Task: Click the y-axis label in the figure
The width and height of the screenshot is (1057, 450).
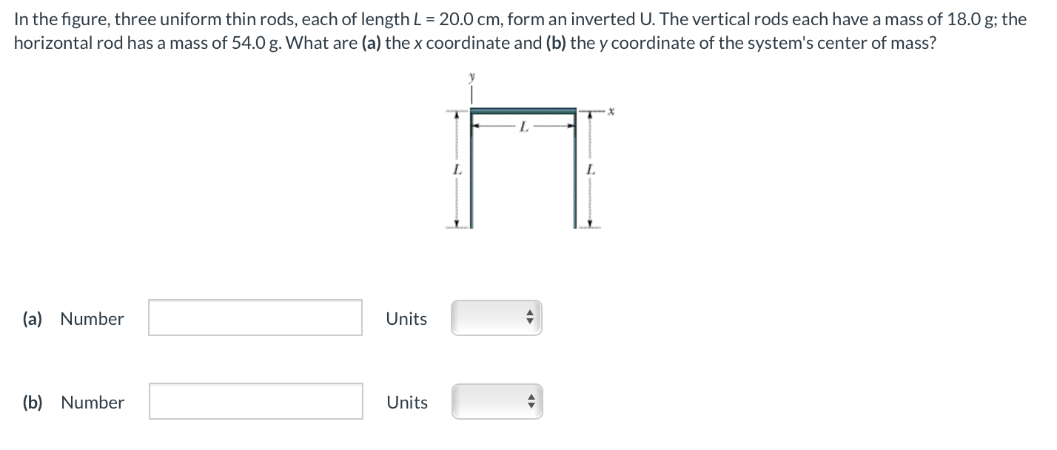Action: [x=471, y=76]
